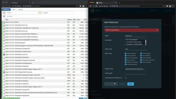This screenshot has height=99, width=176.
Task: Uncheck the Artifact pulled event
Action: (141, 53)
